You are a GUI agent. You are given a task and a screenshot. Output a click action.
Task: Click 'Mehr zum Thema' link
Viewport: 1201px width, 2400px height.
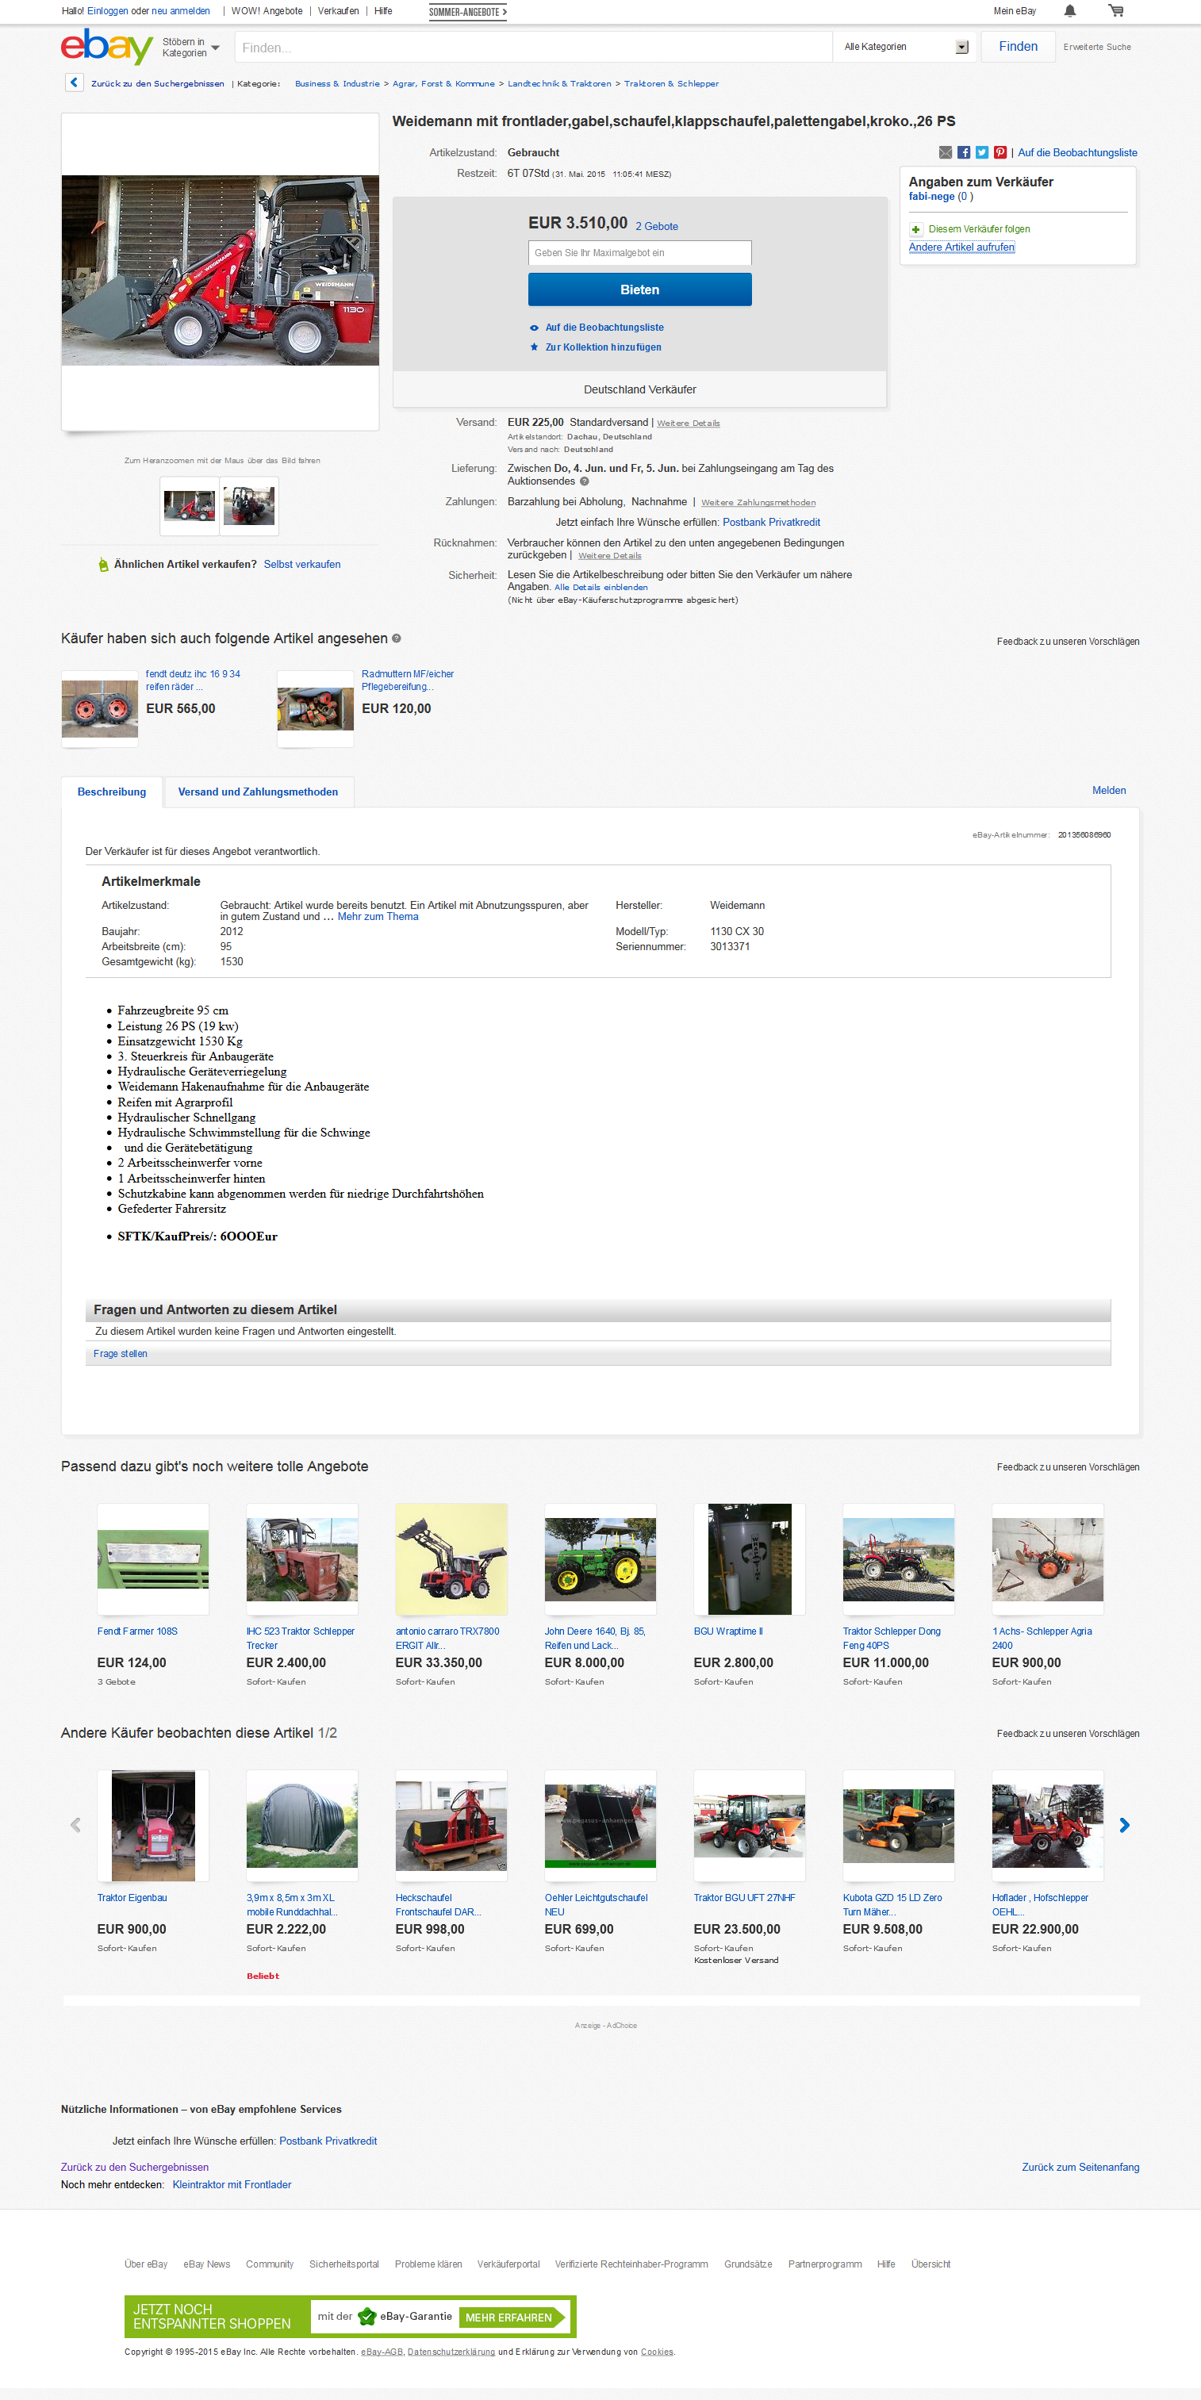point(378,917)
